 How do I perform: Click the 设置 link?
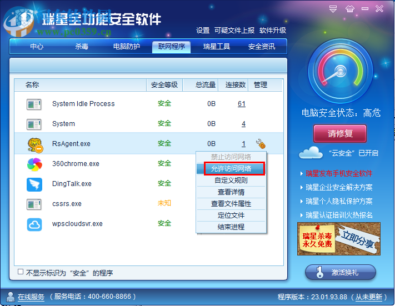(203, 31)
